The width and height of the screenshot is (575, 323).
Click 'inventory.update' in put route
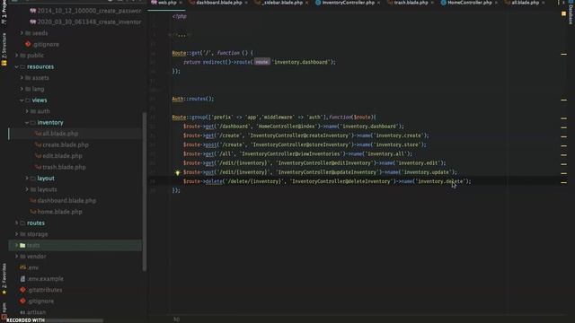point(426,172)
